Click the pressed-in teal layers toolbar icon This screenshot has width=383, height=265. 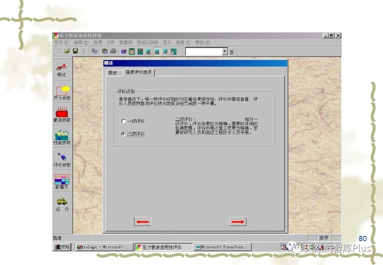tap(157, 52)
